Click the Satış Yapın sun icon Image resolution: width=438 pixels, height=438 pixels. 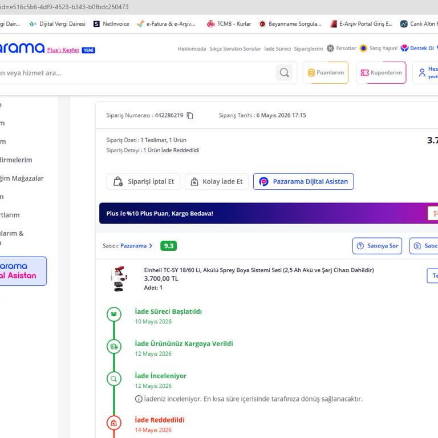363,48
